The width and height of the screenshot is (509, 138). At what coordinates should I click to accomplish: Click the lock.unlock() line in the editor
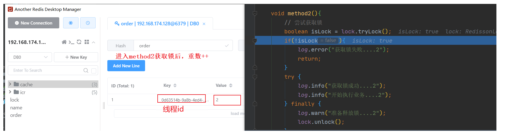point(321,122)
